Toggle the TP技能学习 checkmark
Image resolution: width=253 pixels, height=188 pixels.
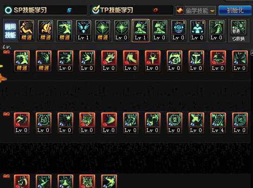click(95, 10)
